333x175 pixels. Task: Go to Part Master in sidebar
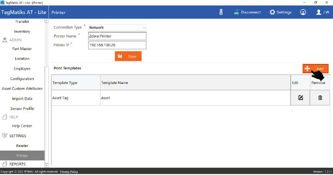pyautogui.click(x=22, y=49)
